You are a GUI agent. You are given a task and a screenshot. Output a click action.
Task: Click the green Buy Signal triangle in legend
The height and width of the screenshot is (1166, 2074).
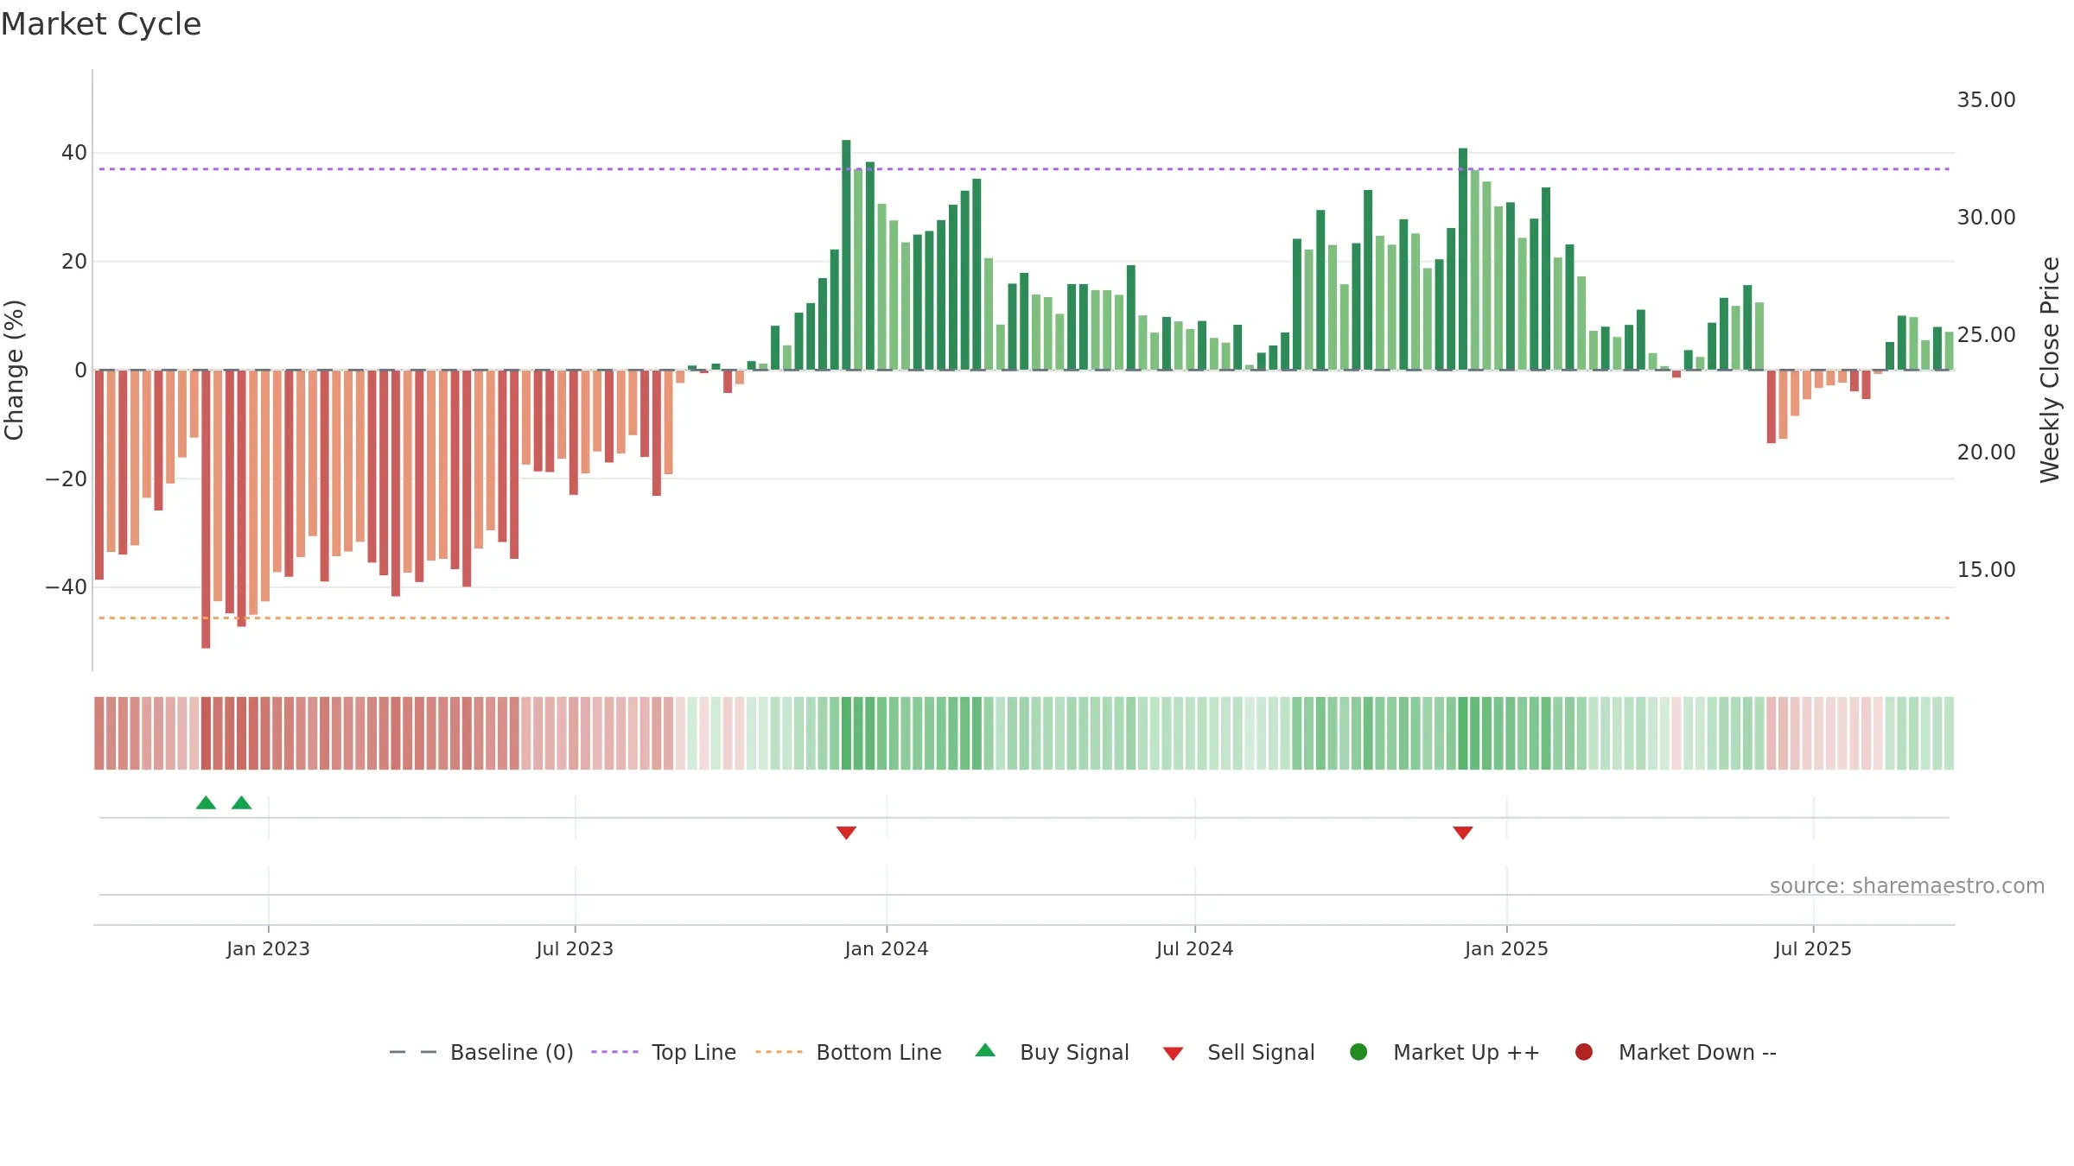tap(985, 1050)
